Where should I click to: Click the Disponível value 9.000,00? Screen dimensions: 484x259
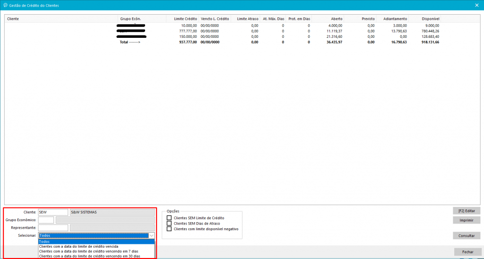tap(432, 26)
